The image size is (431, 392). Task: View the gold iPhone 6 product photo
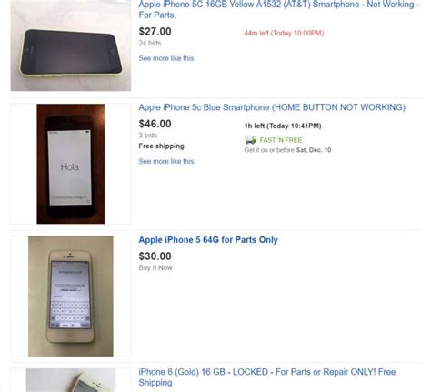pyautogui.click(x=71, y=380)
